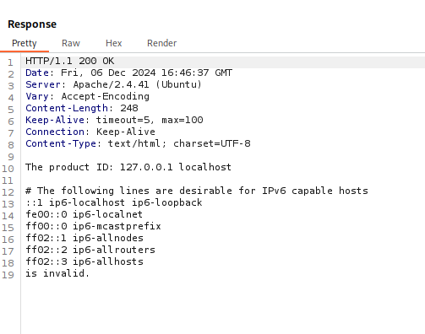Image resolution: width=425 pixels, height=334 pixels.
Task: Place cursor on Apache/2.4.41 (Ubuntu) value
Action: click(x=138, y=84)
